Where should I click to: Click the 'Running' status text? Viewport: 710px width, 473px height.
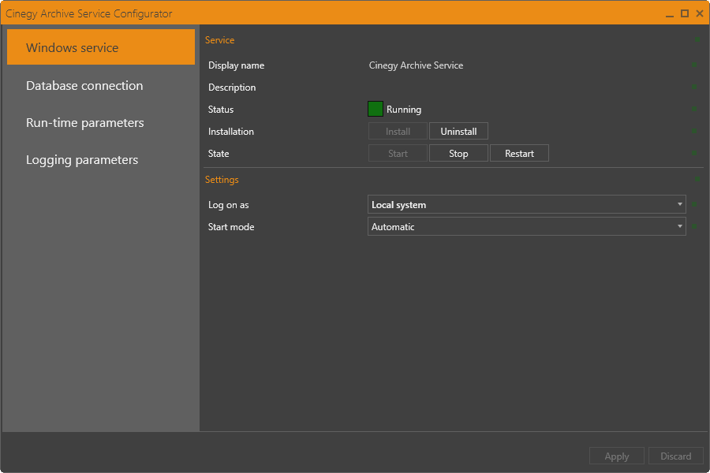coord(404,110)
